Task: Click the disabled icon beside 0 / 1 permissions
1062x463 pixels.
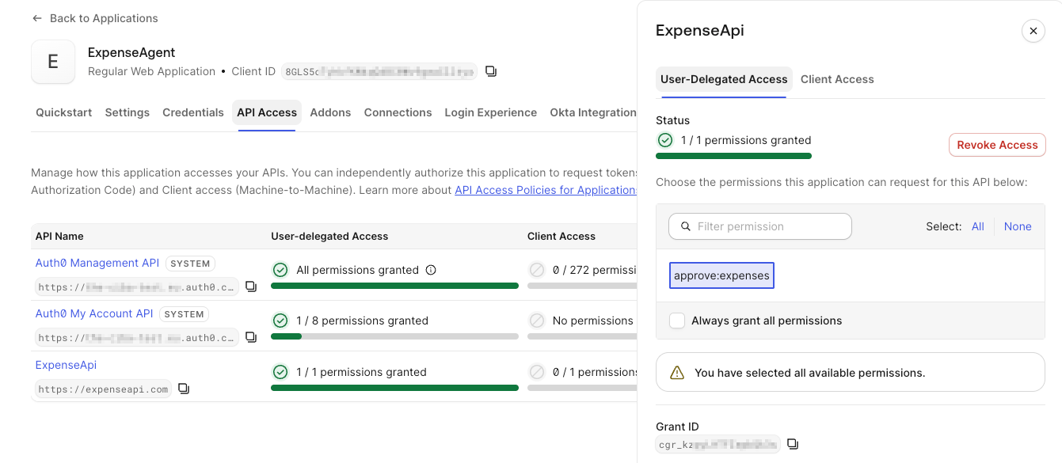Action: point(537,372)
